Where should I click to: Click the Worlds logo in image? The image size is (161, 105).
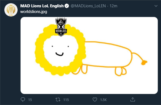tap(61, 27)
